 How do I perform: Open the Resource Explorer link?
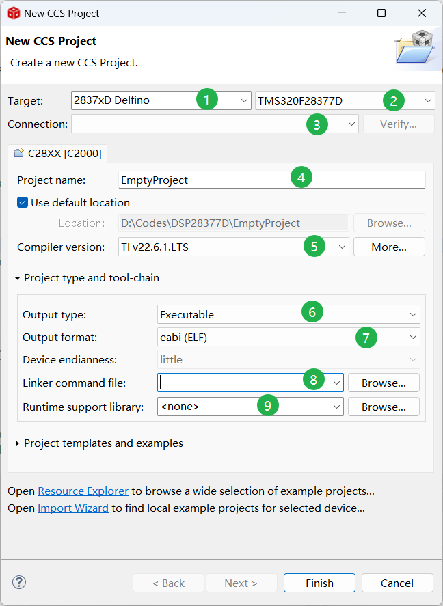[83, 491]
